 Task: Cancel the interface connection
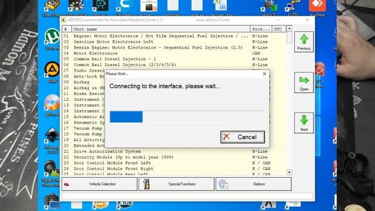click(243, 137)
